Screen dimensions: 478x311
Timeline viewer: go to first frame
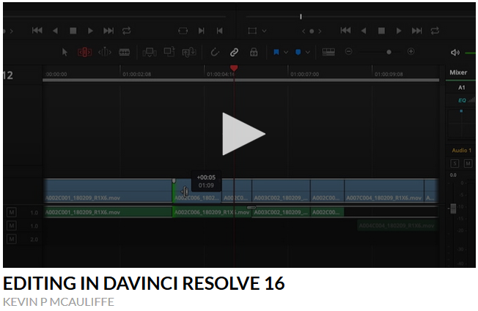[x=346, y=31]
